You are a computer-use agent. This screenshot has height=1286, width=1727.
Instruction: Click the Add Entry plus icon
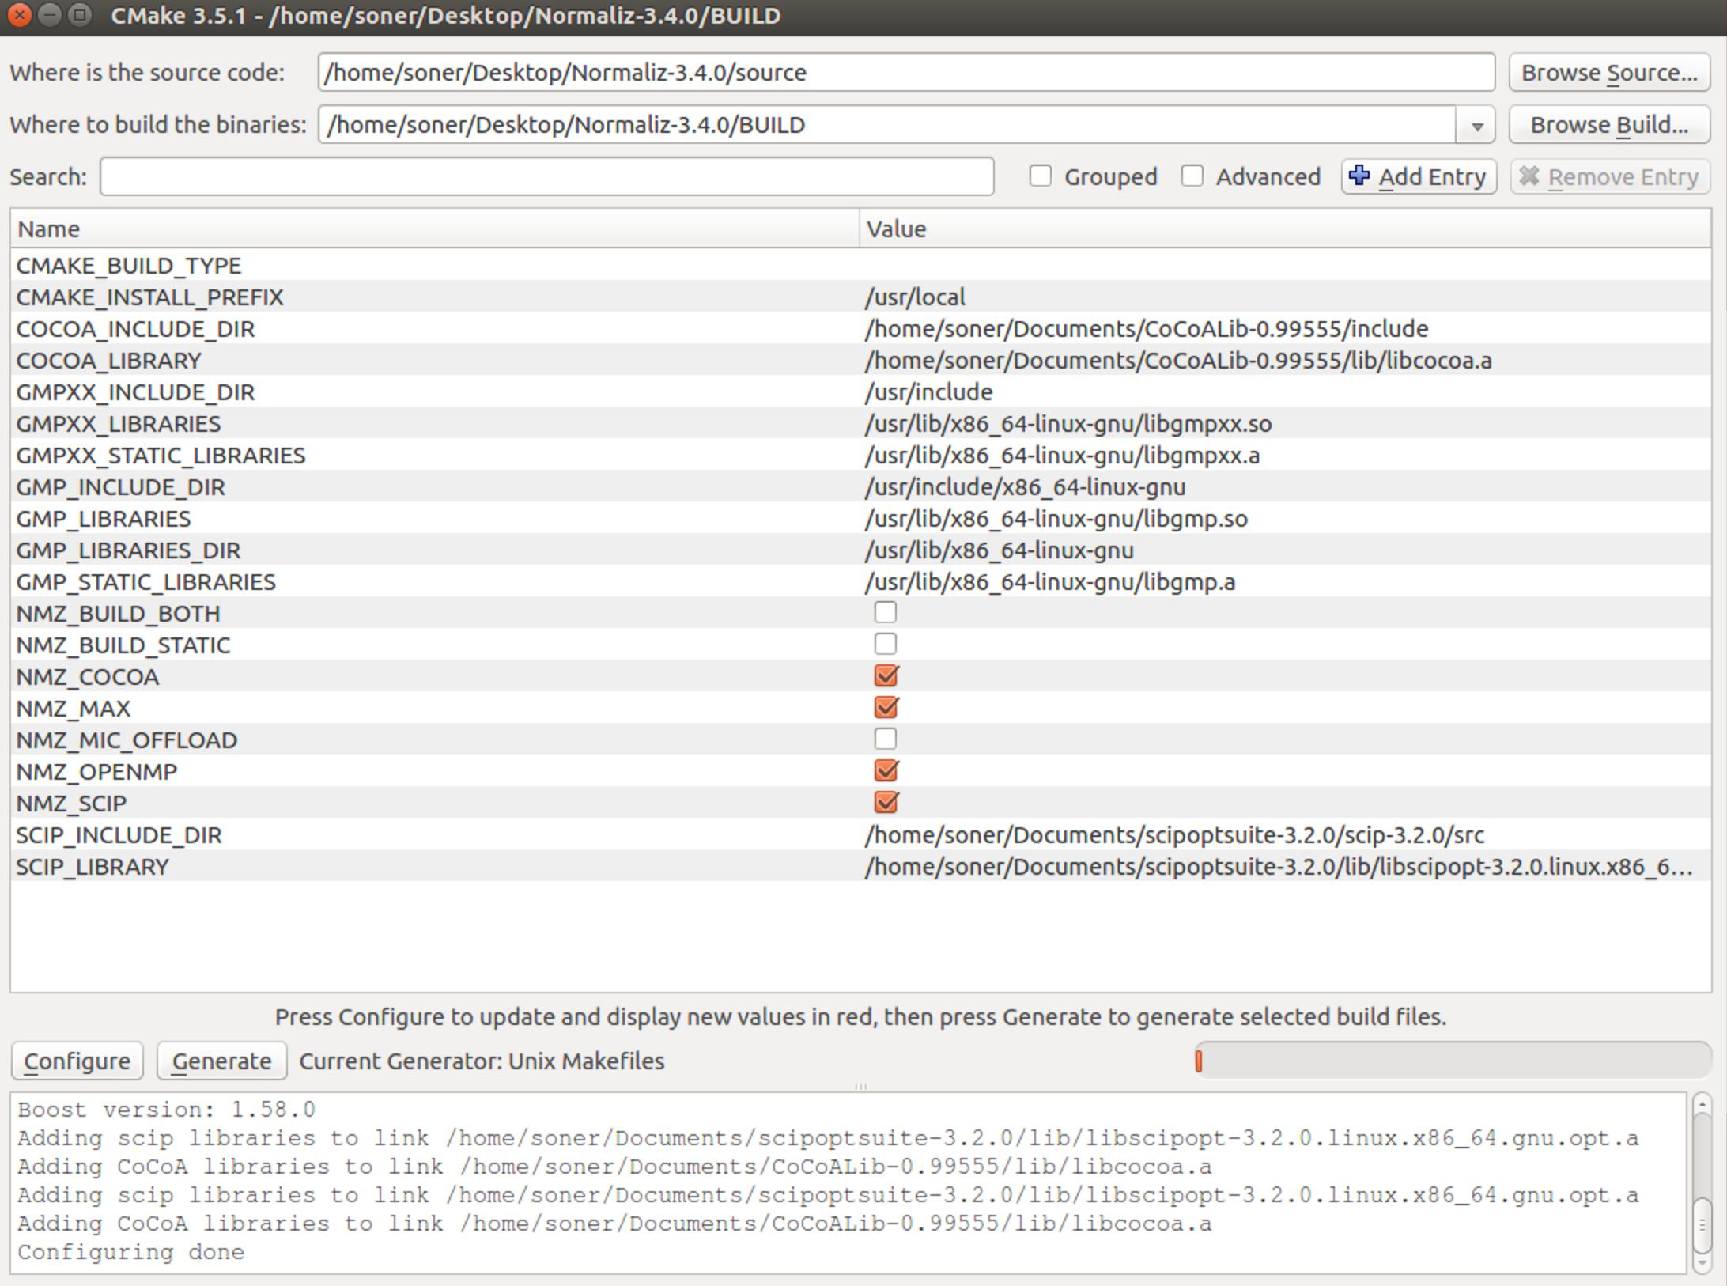[1359, 176]
